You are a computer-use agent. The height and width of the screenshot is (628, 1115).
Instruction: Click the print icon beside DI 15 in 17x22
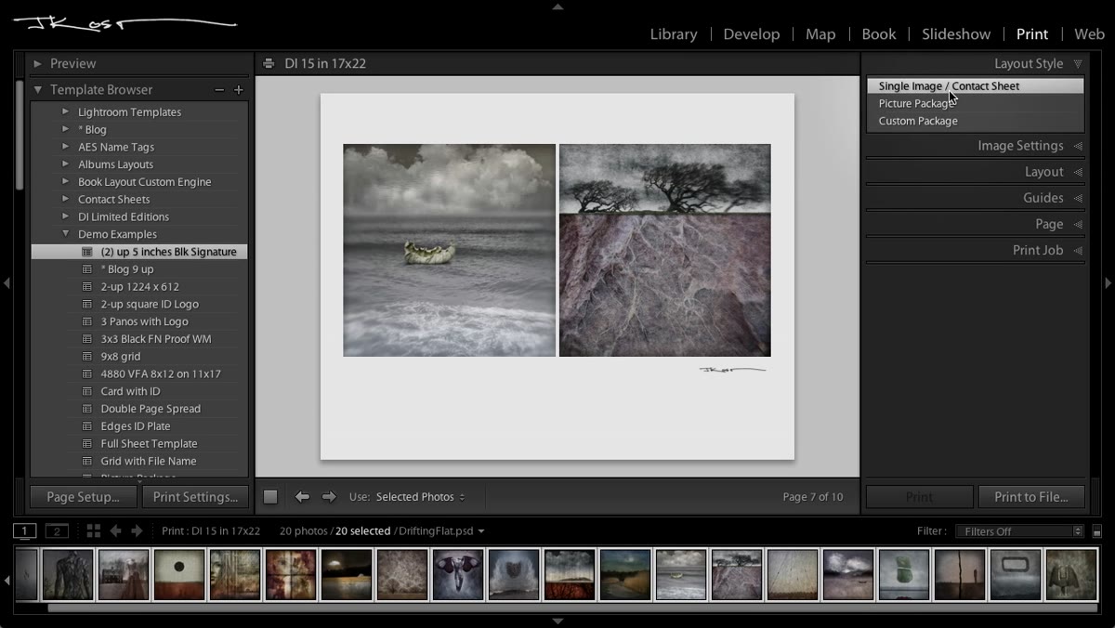(x=269, y=64)
